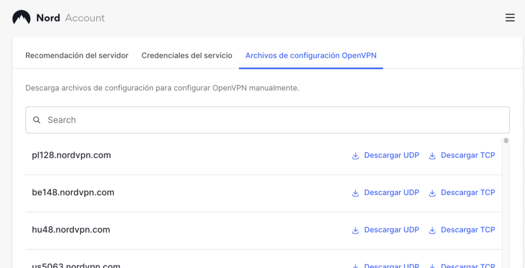The image size is (525, 268).
Task: Download UDP config for be148.nordvpn.com
Action: tap(386, 193)
